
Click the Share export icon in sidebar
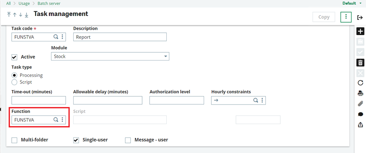(361, 125)
